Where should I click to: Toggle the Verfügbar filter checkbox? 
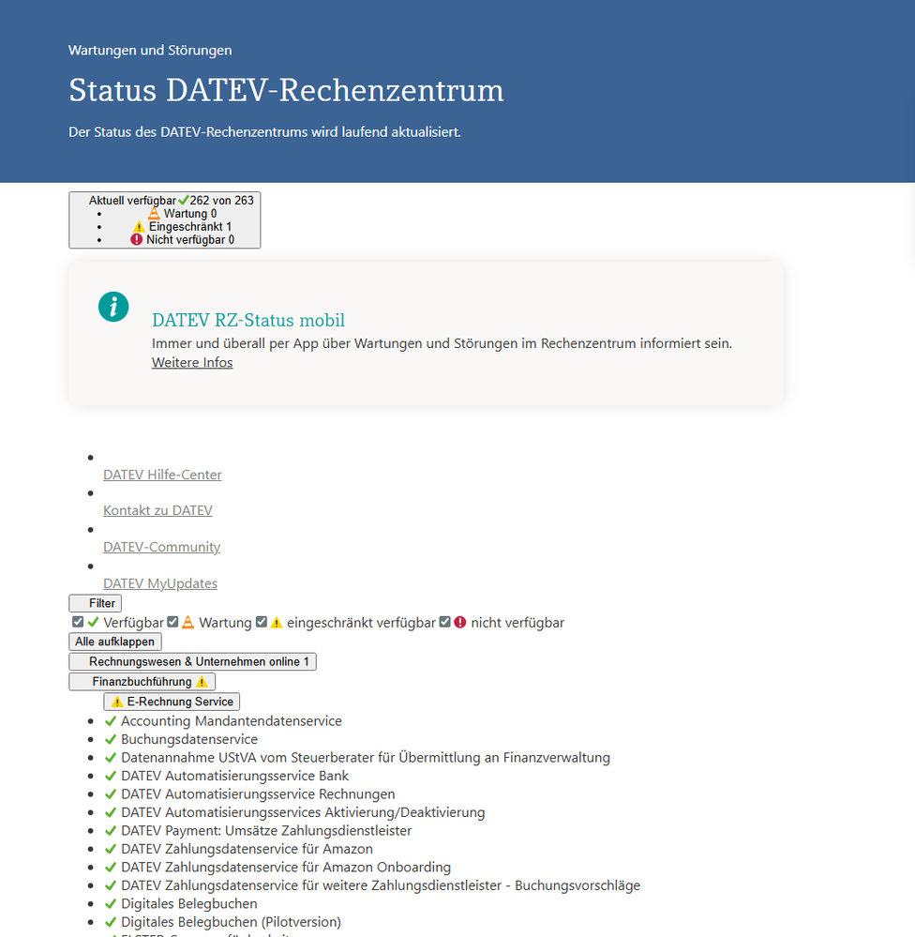pyautogui.click(x=78, y=622)
